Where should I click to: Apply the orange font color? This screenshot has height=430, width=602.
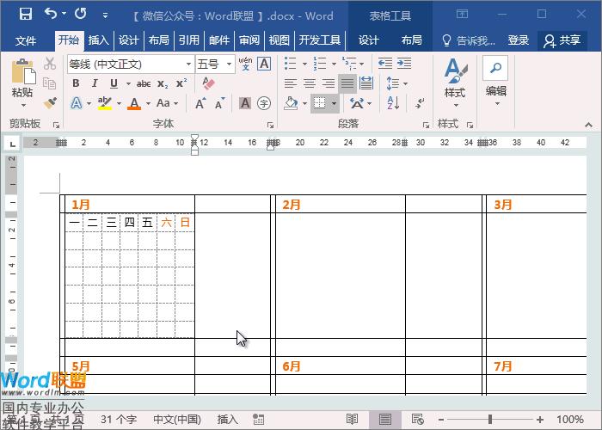click(x=134, y=103)
